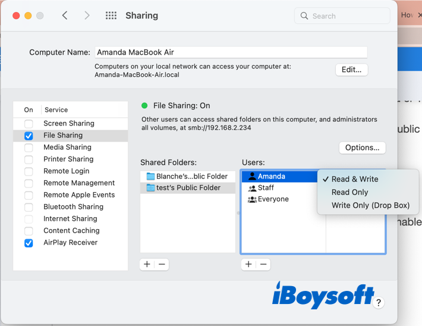This screenshot has width=422, height=326.
Task: Enable the Remote Login checkbox
Action: (x=29, y=171)
